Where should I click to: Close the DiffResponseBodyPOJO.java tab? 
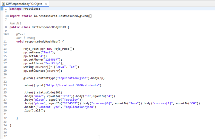(46, 3)
